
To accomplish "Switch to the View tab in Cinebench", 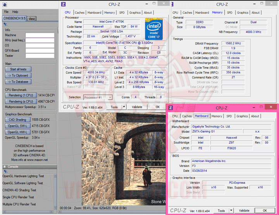I will 31,18.
